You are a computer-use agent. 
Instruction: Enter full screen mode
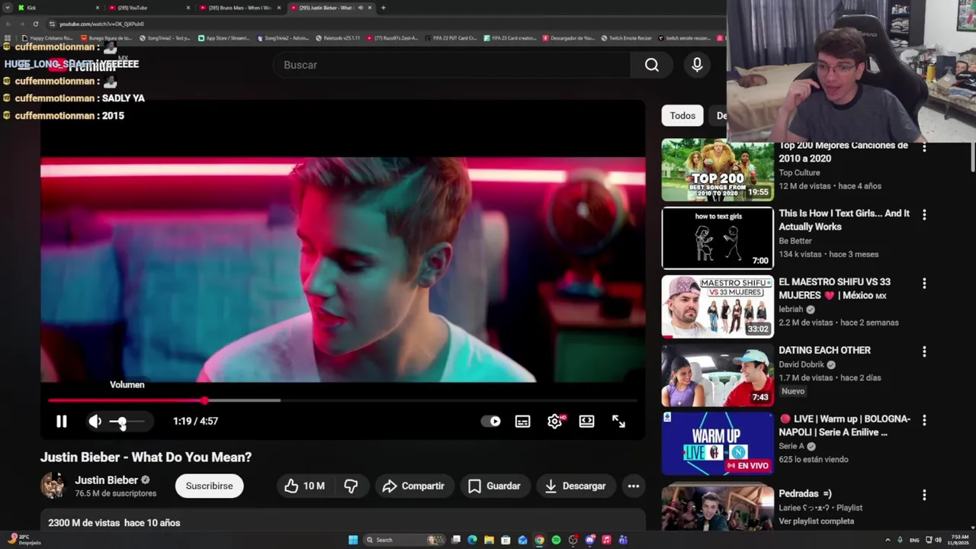(x=618, y=421)
